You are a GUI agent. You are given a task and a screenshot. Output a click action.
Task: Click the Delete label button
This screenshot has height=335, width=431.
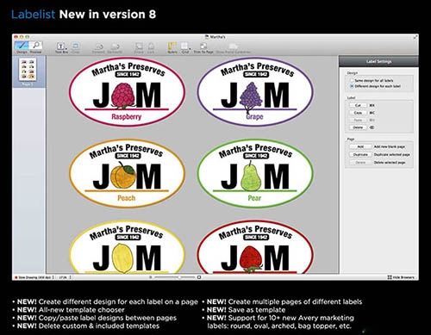[x=358, y=127]
